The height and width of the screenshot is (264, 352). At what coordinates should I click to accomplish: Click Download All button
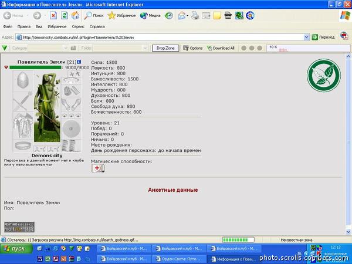(x=221, y=48)
